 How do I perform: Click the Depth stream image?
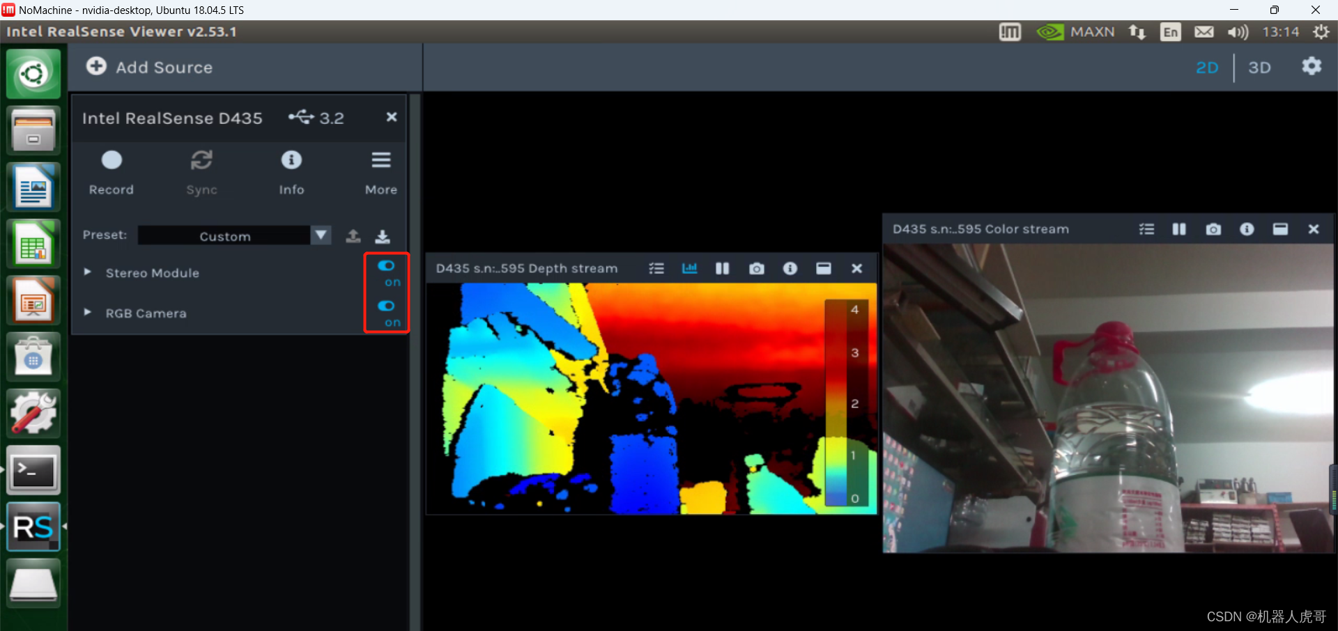pos(652,398)
